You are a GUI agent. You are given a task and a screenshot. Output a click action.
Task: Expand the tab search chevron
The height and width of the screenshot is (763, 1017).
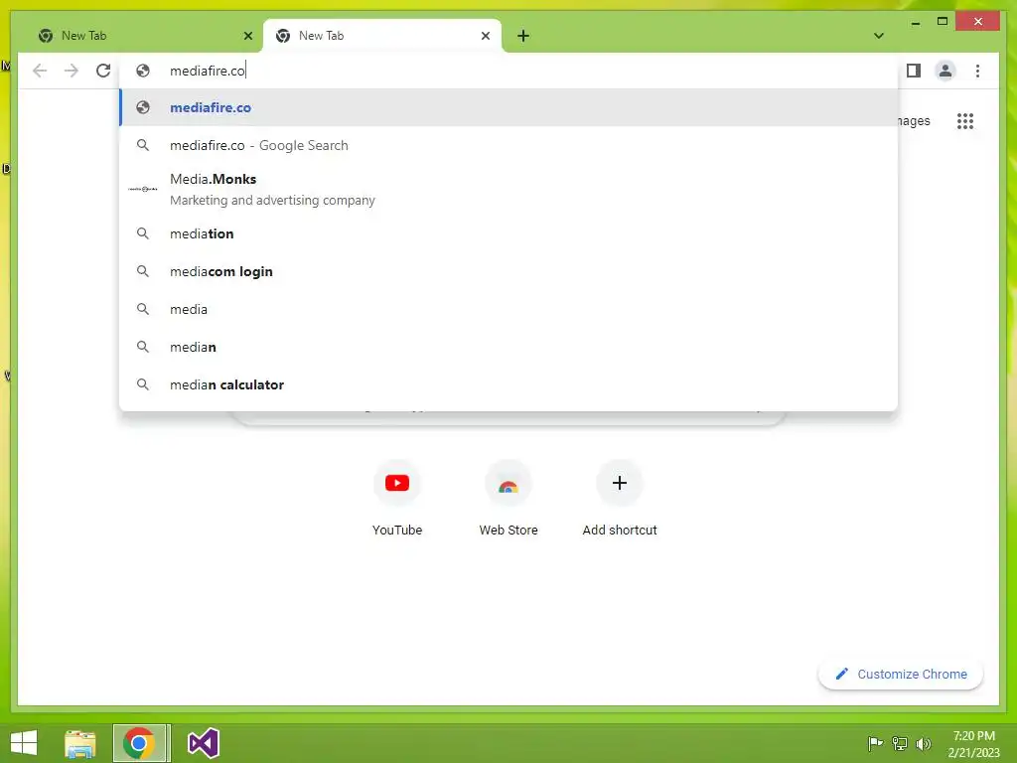[879, 36]
